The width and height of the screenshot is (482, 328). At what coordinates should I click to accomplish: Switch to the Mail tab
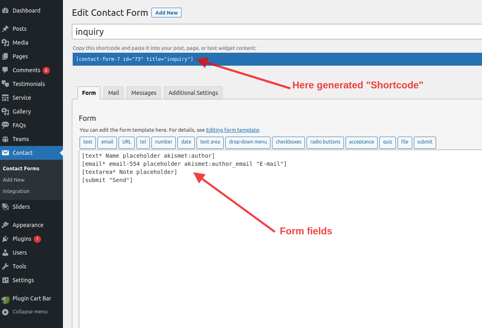pos(113,93)
